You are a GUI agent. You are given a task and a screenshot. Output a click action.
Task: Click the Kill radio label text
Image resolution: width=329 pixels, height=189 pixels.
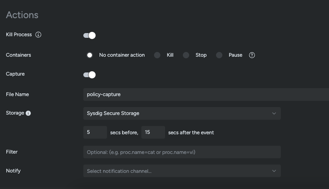[x=170, y=55]
